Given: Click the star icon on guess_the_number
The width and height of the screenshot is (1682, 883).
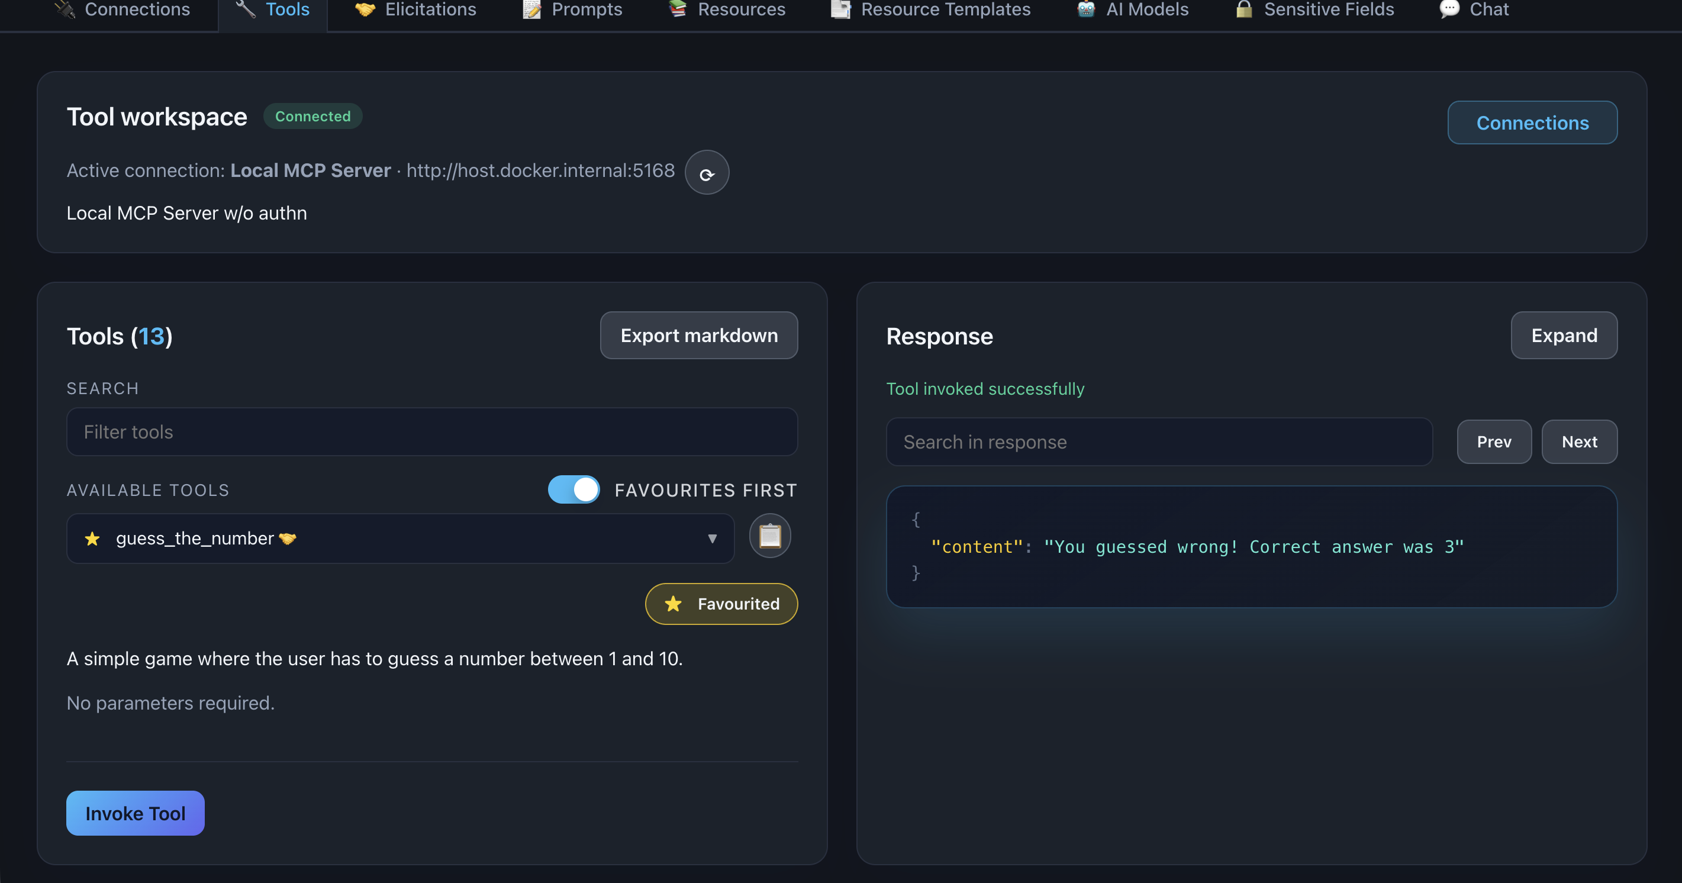Looking at the screenshot, I should tap(92, 539).
